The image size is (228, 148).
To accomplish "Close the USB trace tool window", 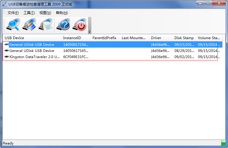I will click(219, 3).
